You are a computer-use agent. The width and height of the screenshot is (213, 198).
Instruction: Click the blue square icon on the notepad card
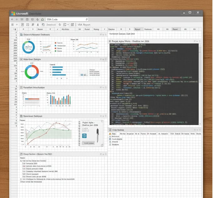[84, 136]
